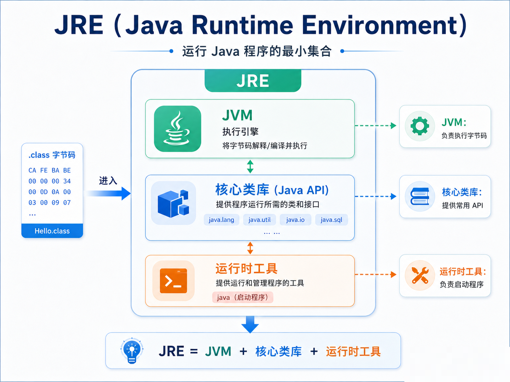Viewport: 510px width, 382px height.
Task: Click the JVM title in green box
Action: [237, 115]
